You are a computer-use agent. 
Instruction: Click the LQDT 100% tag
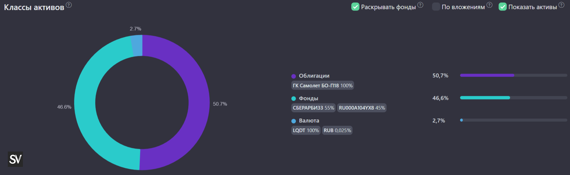pyautogui.click(x=305, y=130)
